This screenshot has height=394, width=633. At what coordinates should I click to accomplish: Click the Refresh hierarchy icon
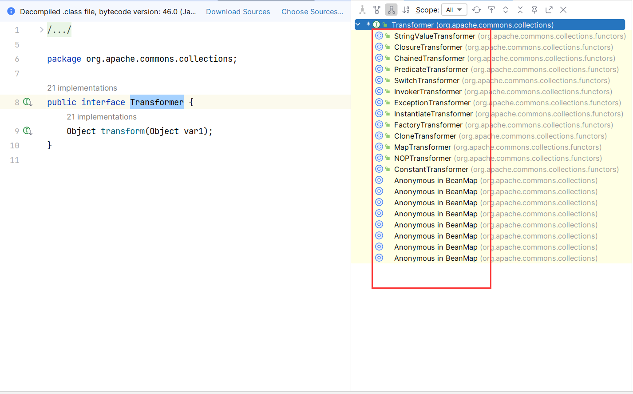point(477,10)
